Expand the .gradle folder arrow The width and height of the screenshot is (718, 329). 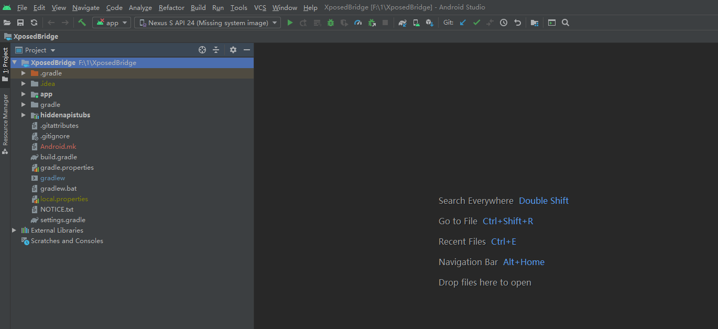[24, 73]
